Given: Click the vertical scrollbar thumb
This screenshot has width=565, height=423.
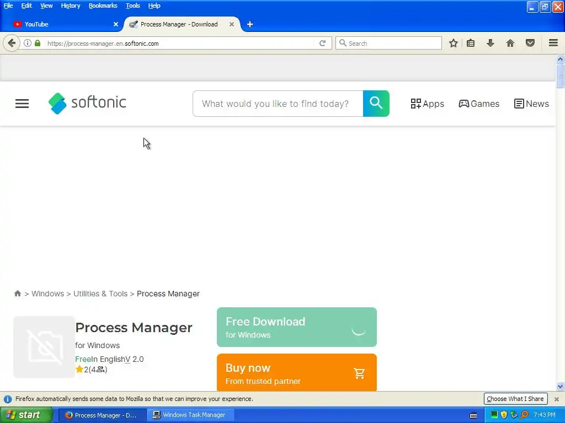Looking at the screenshot, I should [x=560, y=75].
